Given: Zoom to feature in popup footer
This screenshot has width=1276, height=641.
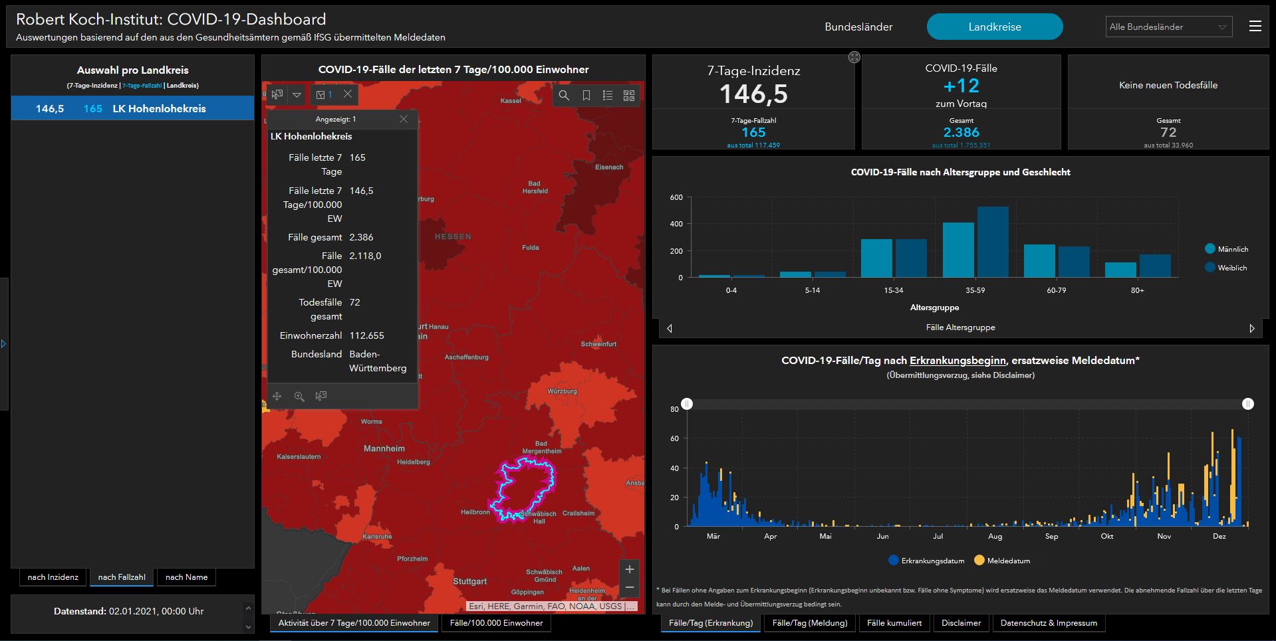Looking at the screenshot, I should (299, 397).
